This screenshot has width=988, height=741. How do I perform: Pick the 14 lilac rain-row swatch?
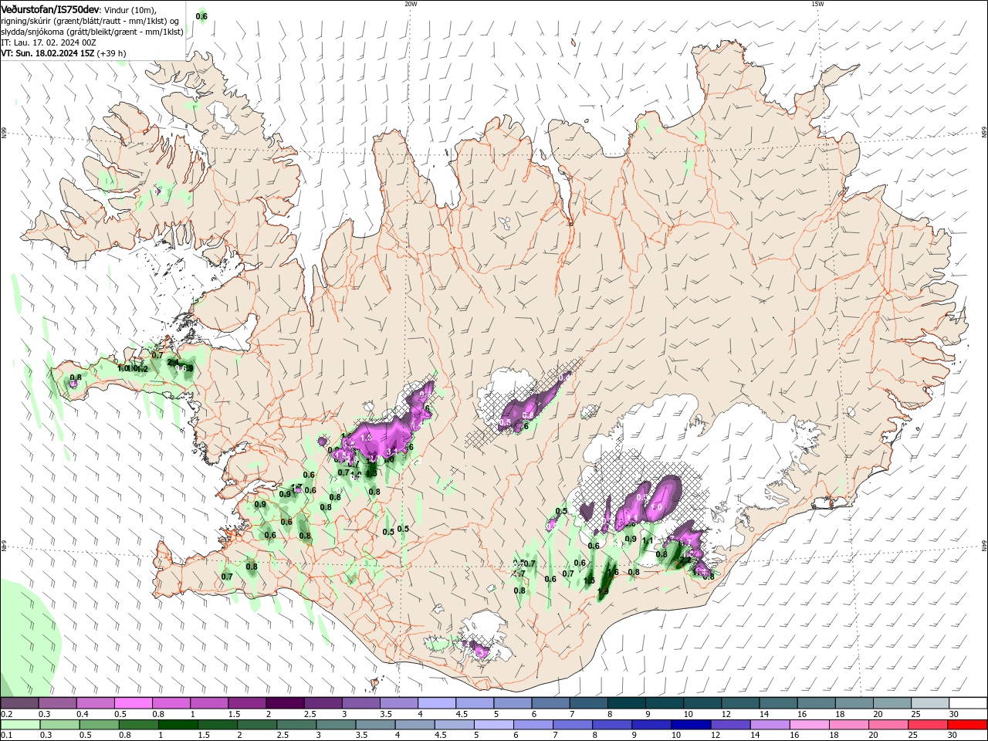(x=770, y=725)
